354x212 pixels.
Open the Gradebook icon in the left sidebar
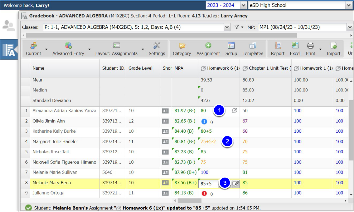click(x=9, y=50)
